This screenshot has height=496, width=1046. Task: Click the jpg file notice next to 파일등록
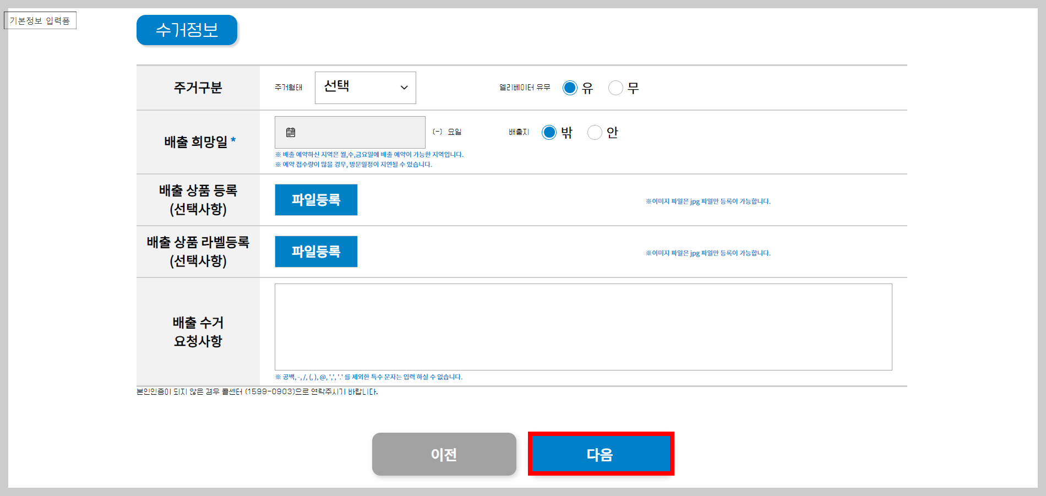tap(708, 201)
